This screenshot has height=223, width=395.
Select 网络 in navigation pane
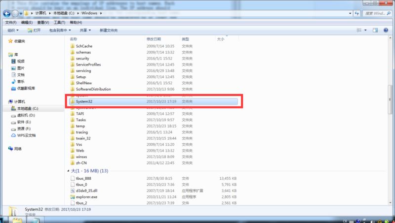(18, 149)
